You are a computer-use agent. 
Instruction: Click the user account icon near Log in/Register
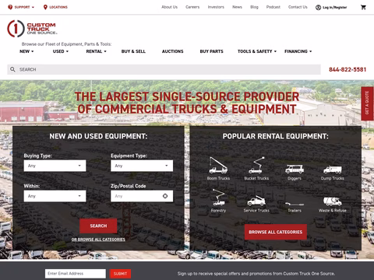(318, 7)
